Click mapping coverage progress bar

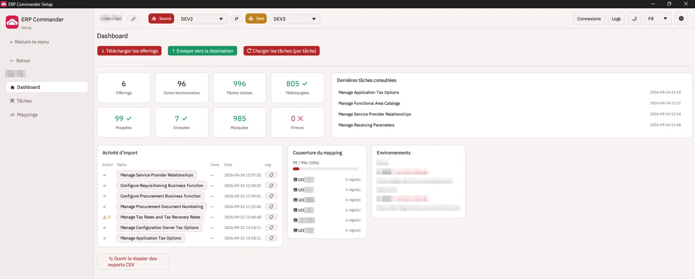point(326,169)
